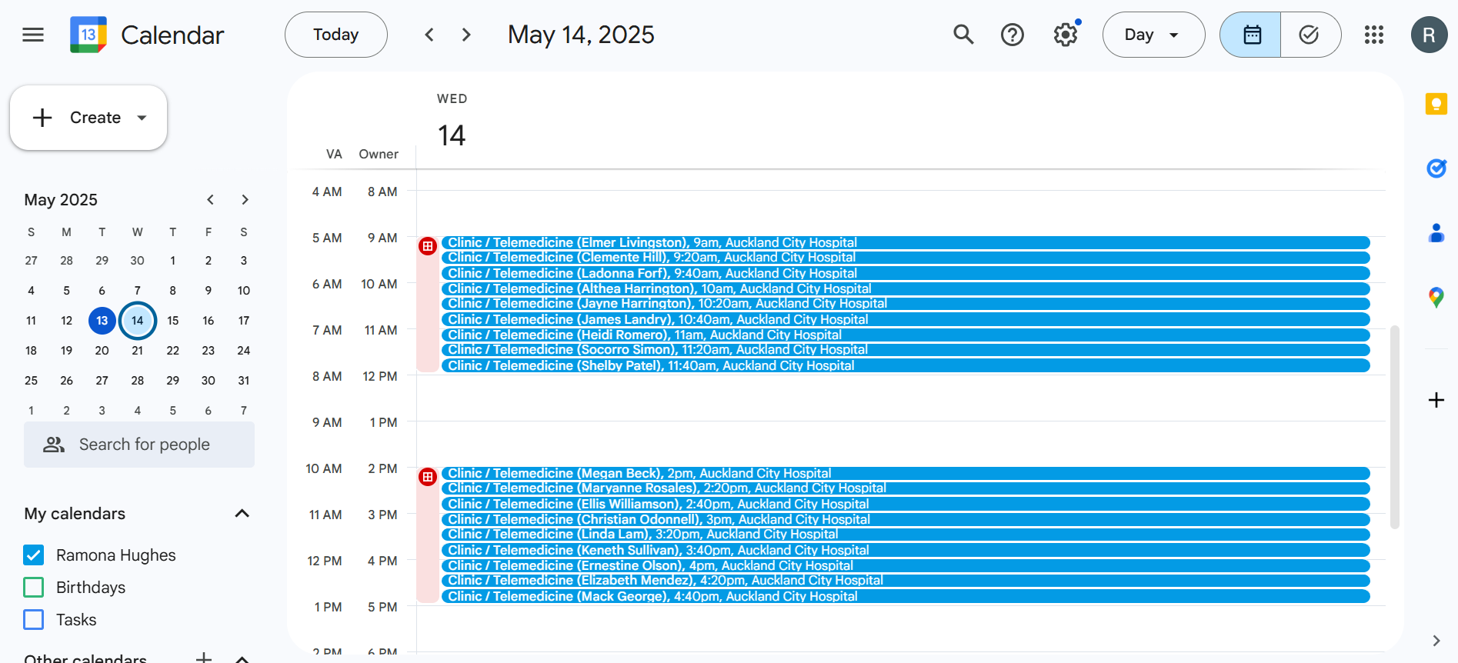Enable the Tasks calendar checkbox
The height and width of the screenshot is (663, 1458).
click(x=34, y=620)
